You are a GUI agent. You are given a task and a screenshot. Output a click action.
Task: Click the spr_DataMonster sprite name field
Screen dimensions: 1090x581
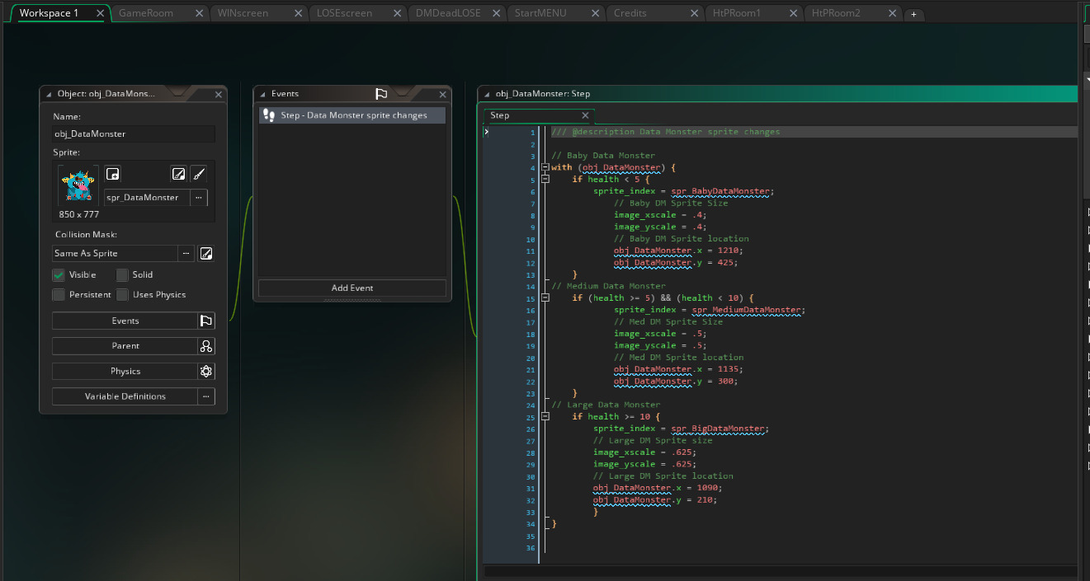(147, 198)
